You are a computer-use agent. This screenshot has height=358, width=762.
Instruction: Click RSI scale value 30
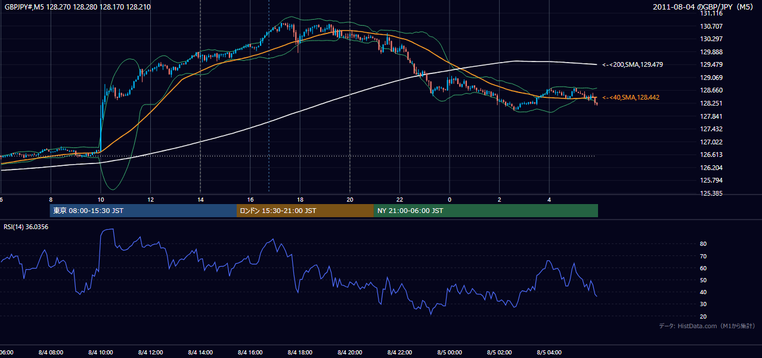point(703,304)
